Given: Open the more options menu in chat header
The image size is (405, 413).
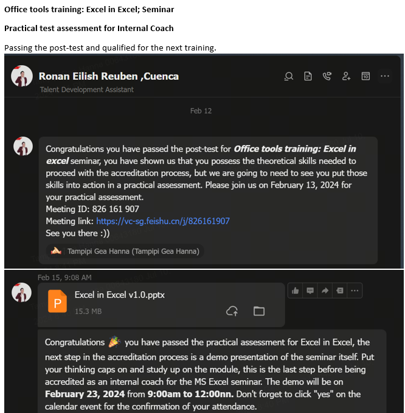Looking at the screenshot, I should [x=385, y=76].
